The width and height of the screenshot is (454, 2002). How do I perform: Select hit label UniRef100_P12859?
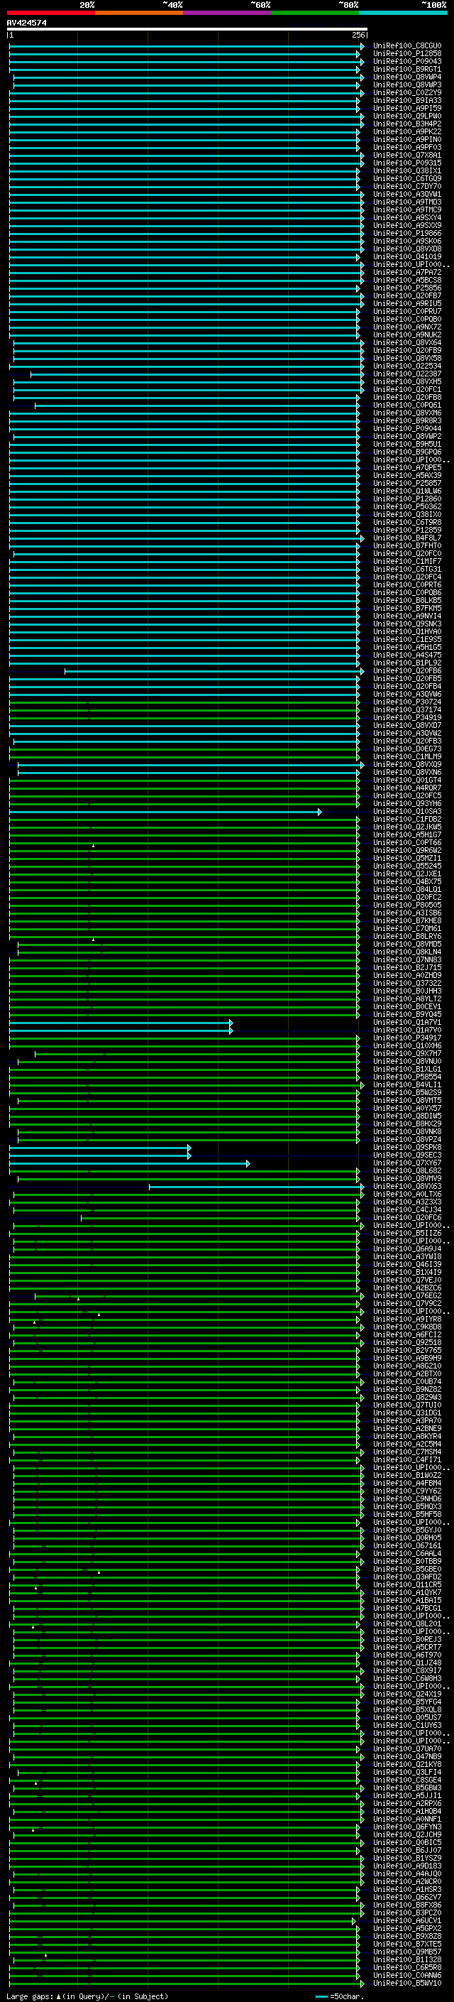tap(406, 530)
